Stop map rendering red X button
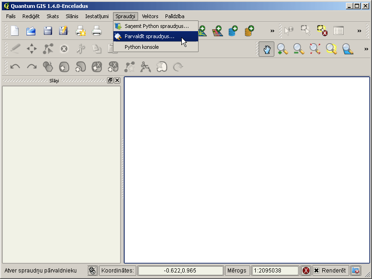 click(x=306, y=271)
